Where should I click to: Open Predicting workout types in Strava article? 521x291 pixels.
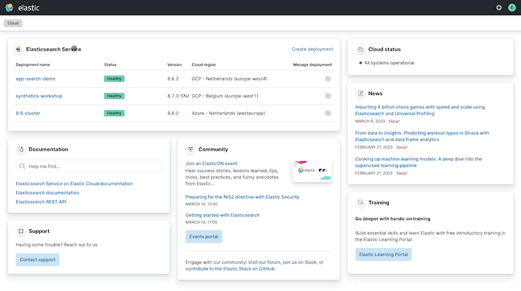[422, 136]
